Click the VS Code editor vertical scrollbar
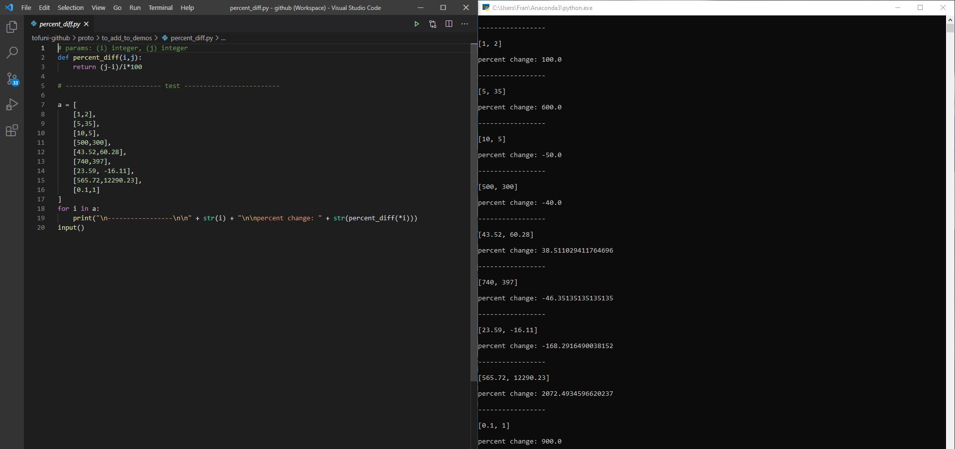 click(474, 211)
